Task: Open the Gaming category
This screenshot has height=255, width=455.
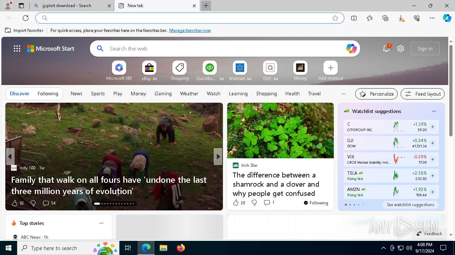Action: coord(163,94)
